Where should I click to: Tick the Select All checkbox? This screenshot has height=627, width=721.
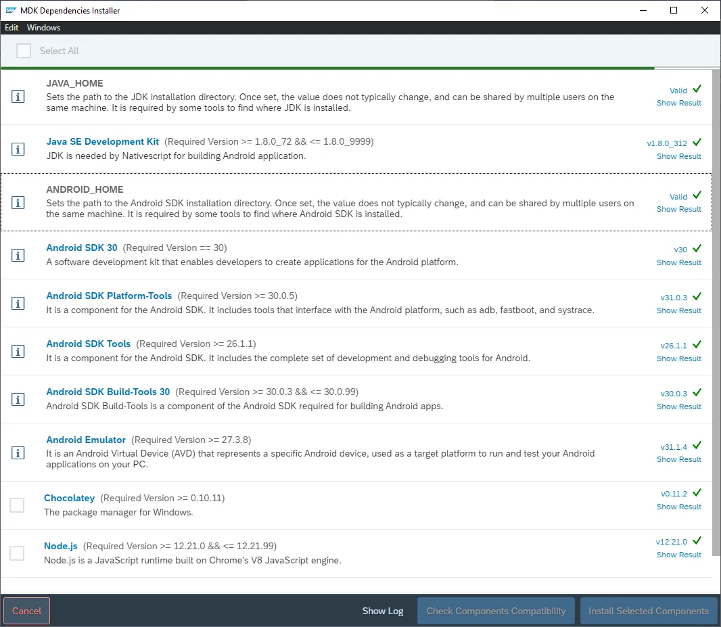pyautogui.click(x=24, y=51)
